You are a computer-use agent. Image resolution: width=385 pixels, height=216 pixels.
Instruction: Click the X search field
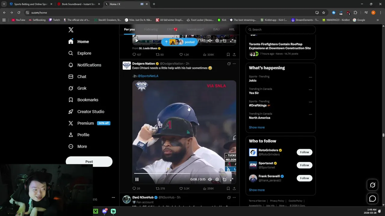pos(281,29)
